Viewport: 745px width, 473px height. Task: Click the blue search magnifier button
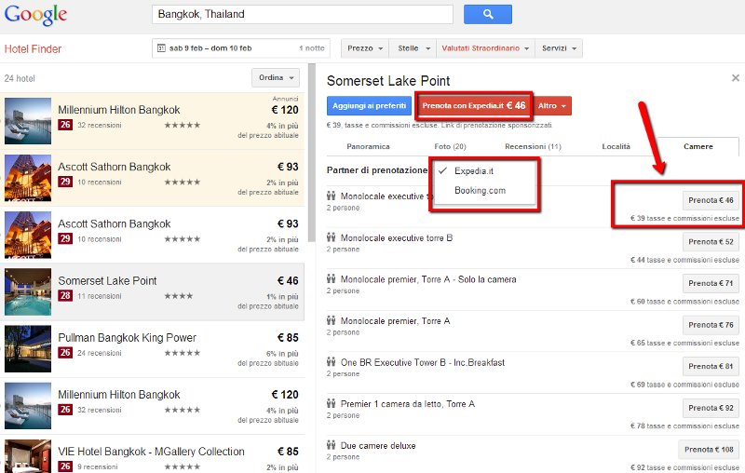coord(487,14)
